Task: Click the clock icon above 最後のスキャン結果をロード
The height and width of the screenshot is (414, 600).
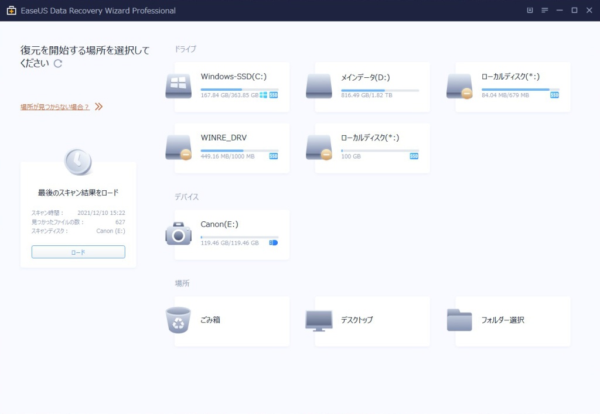Action: [x=78, y=162]
